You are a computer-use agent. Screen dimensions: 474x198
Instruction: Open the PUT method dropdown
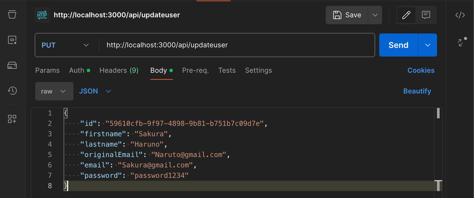click(65, 45)
